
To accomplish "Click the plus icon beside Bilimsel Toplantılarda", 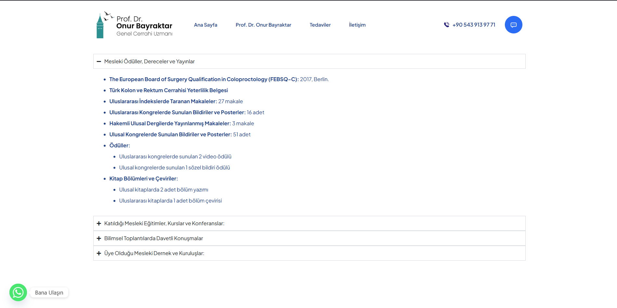I will 99,238.
